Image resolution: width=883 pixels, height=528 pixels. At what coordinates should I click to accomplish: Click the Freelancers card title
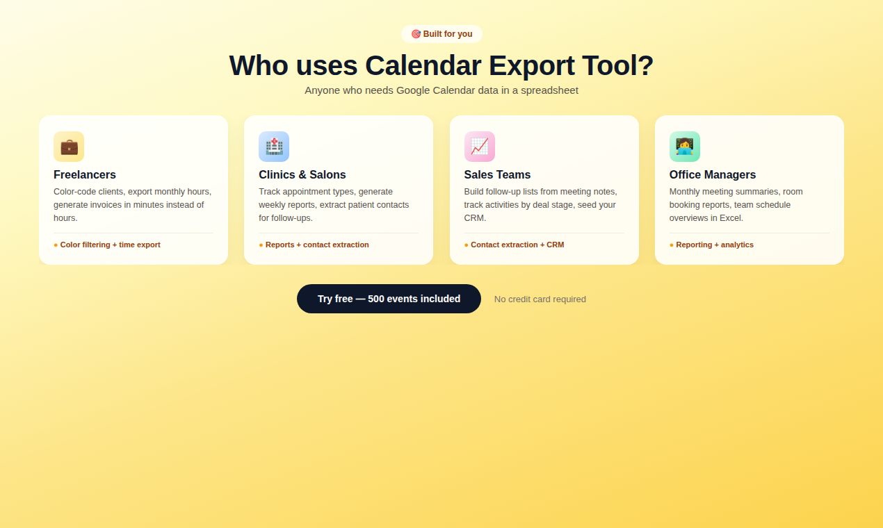point(85,174)
